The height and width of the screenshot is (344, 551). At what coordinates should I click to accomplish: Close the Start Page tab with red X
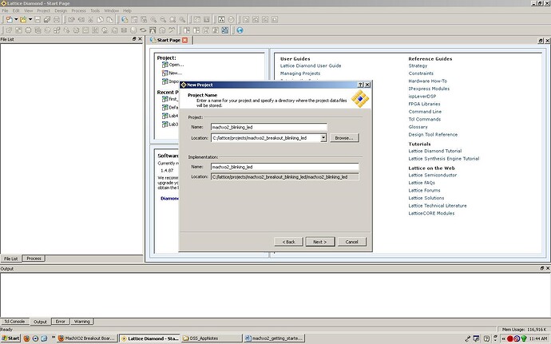(184, 40)
